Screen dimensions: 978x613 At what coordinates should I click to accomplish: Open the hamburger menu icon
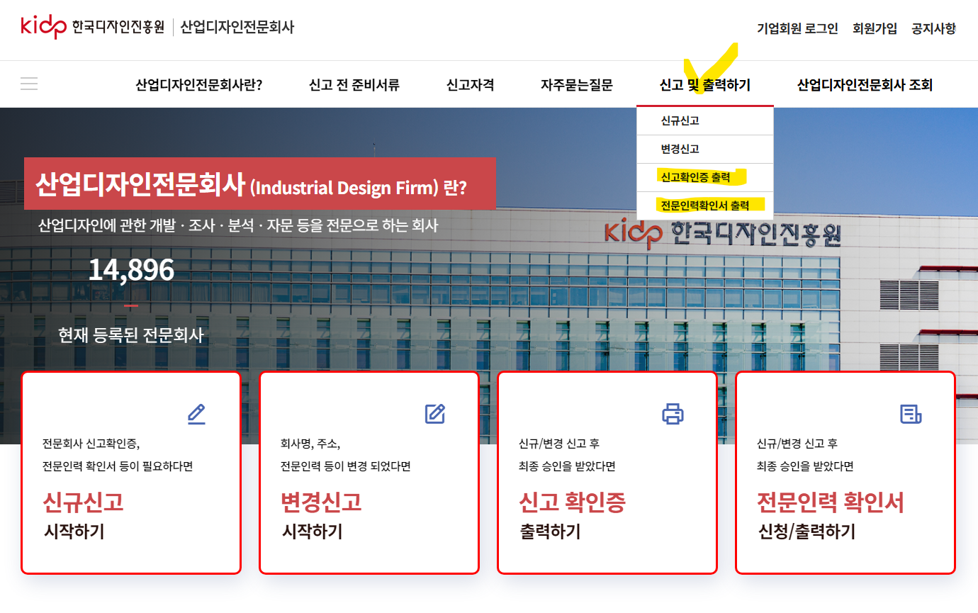click(29, 84)
